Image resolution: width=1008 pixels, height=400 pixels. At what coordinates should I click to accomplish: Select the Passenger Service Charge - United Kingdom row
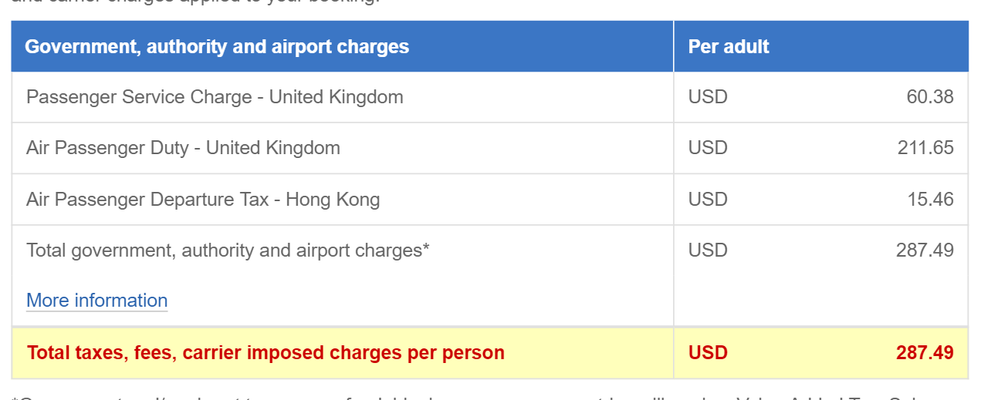click(x=489, y=97)
